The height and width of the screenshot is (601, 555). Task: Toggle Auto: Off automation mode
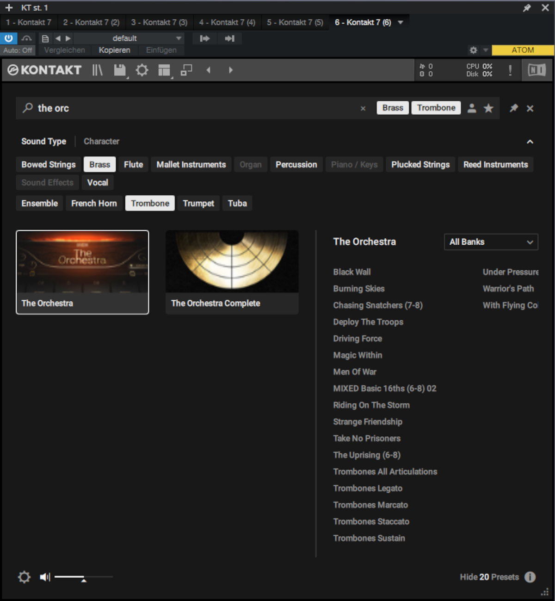[x=18, y=50]
